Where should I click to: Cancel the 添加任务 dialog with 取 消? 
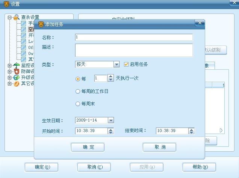159,147
